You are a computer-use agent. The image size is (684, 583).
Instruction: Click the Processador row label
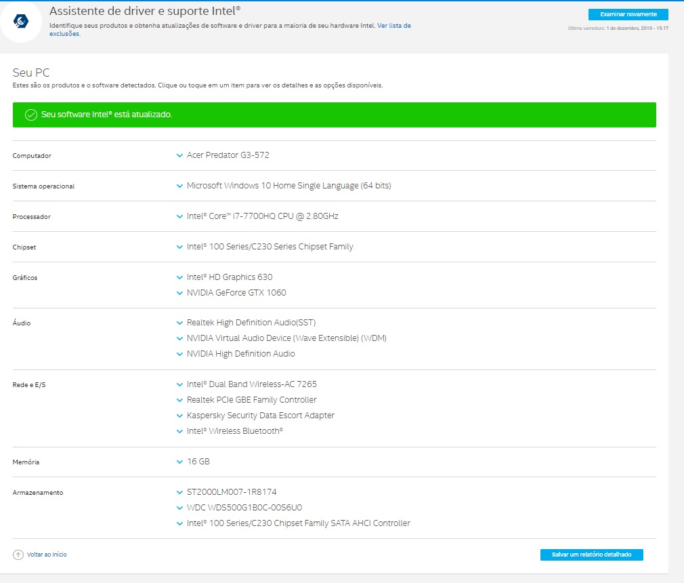[x=31, y=217]
